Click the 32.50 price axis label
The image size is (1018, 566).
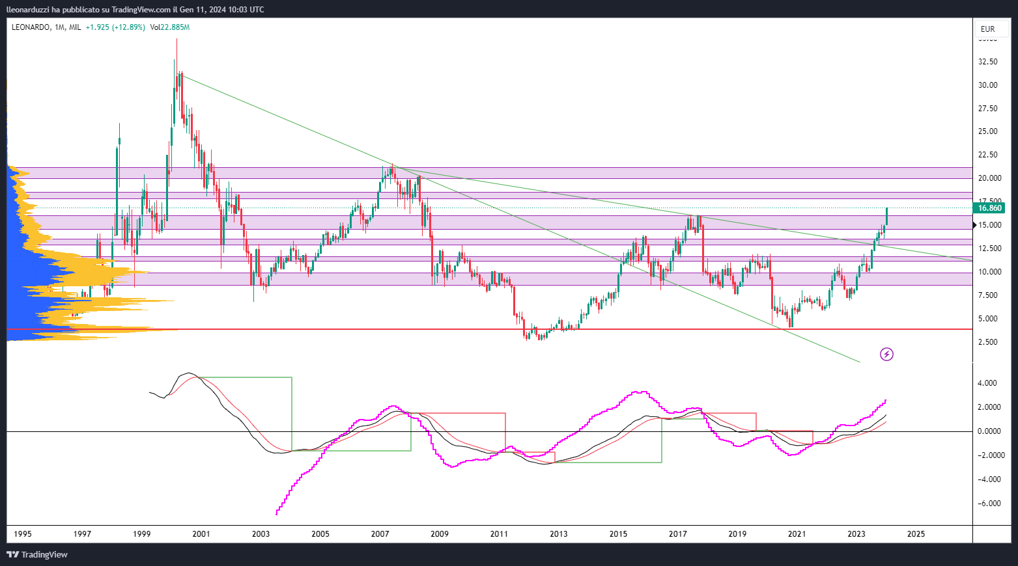pos(988,62)
